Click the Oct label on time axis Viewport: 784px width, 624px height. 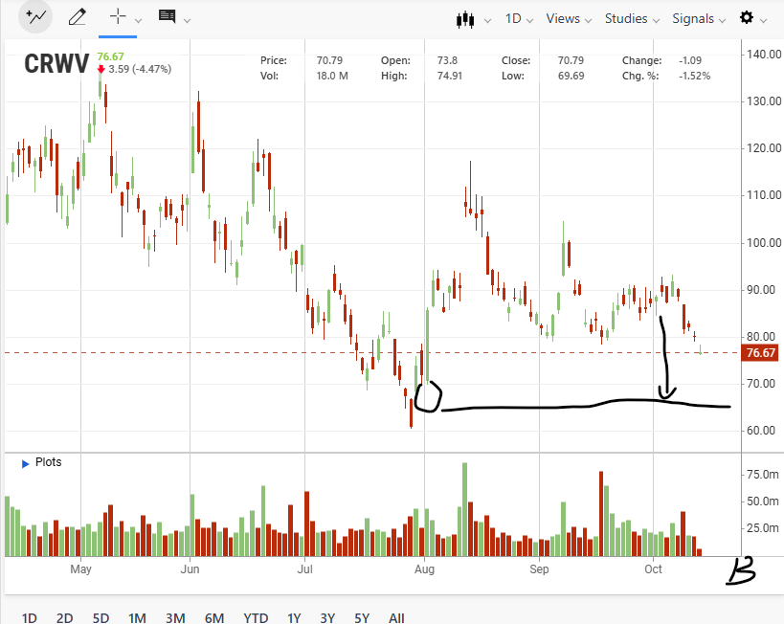653,569
